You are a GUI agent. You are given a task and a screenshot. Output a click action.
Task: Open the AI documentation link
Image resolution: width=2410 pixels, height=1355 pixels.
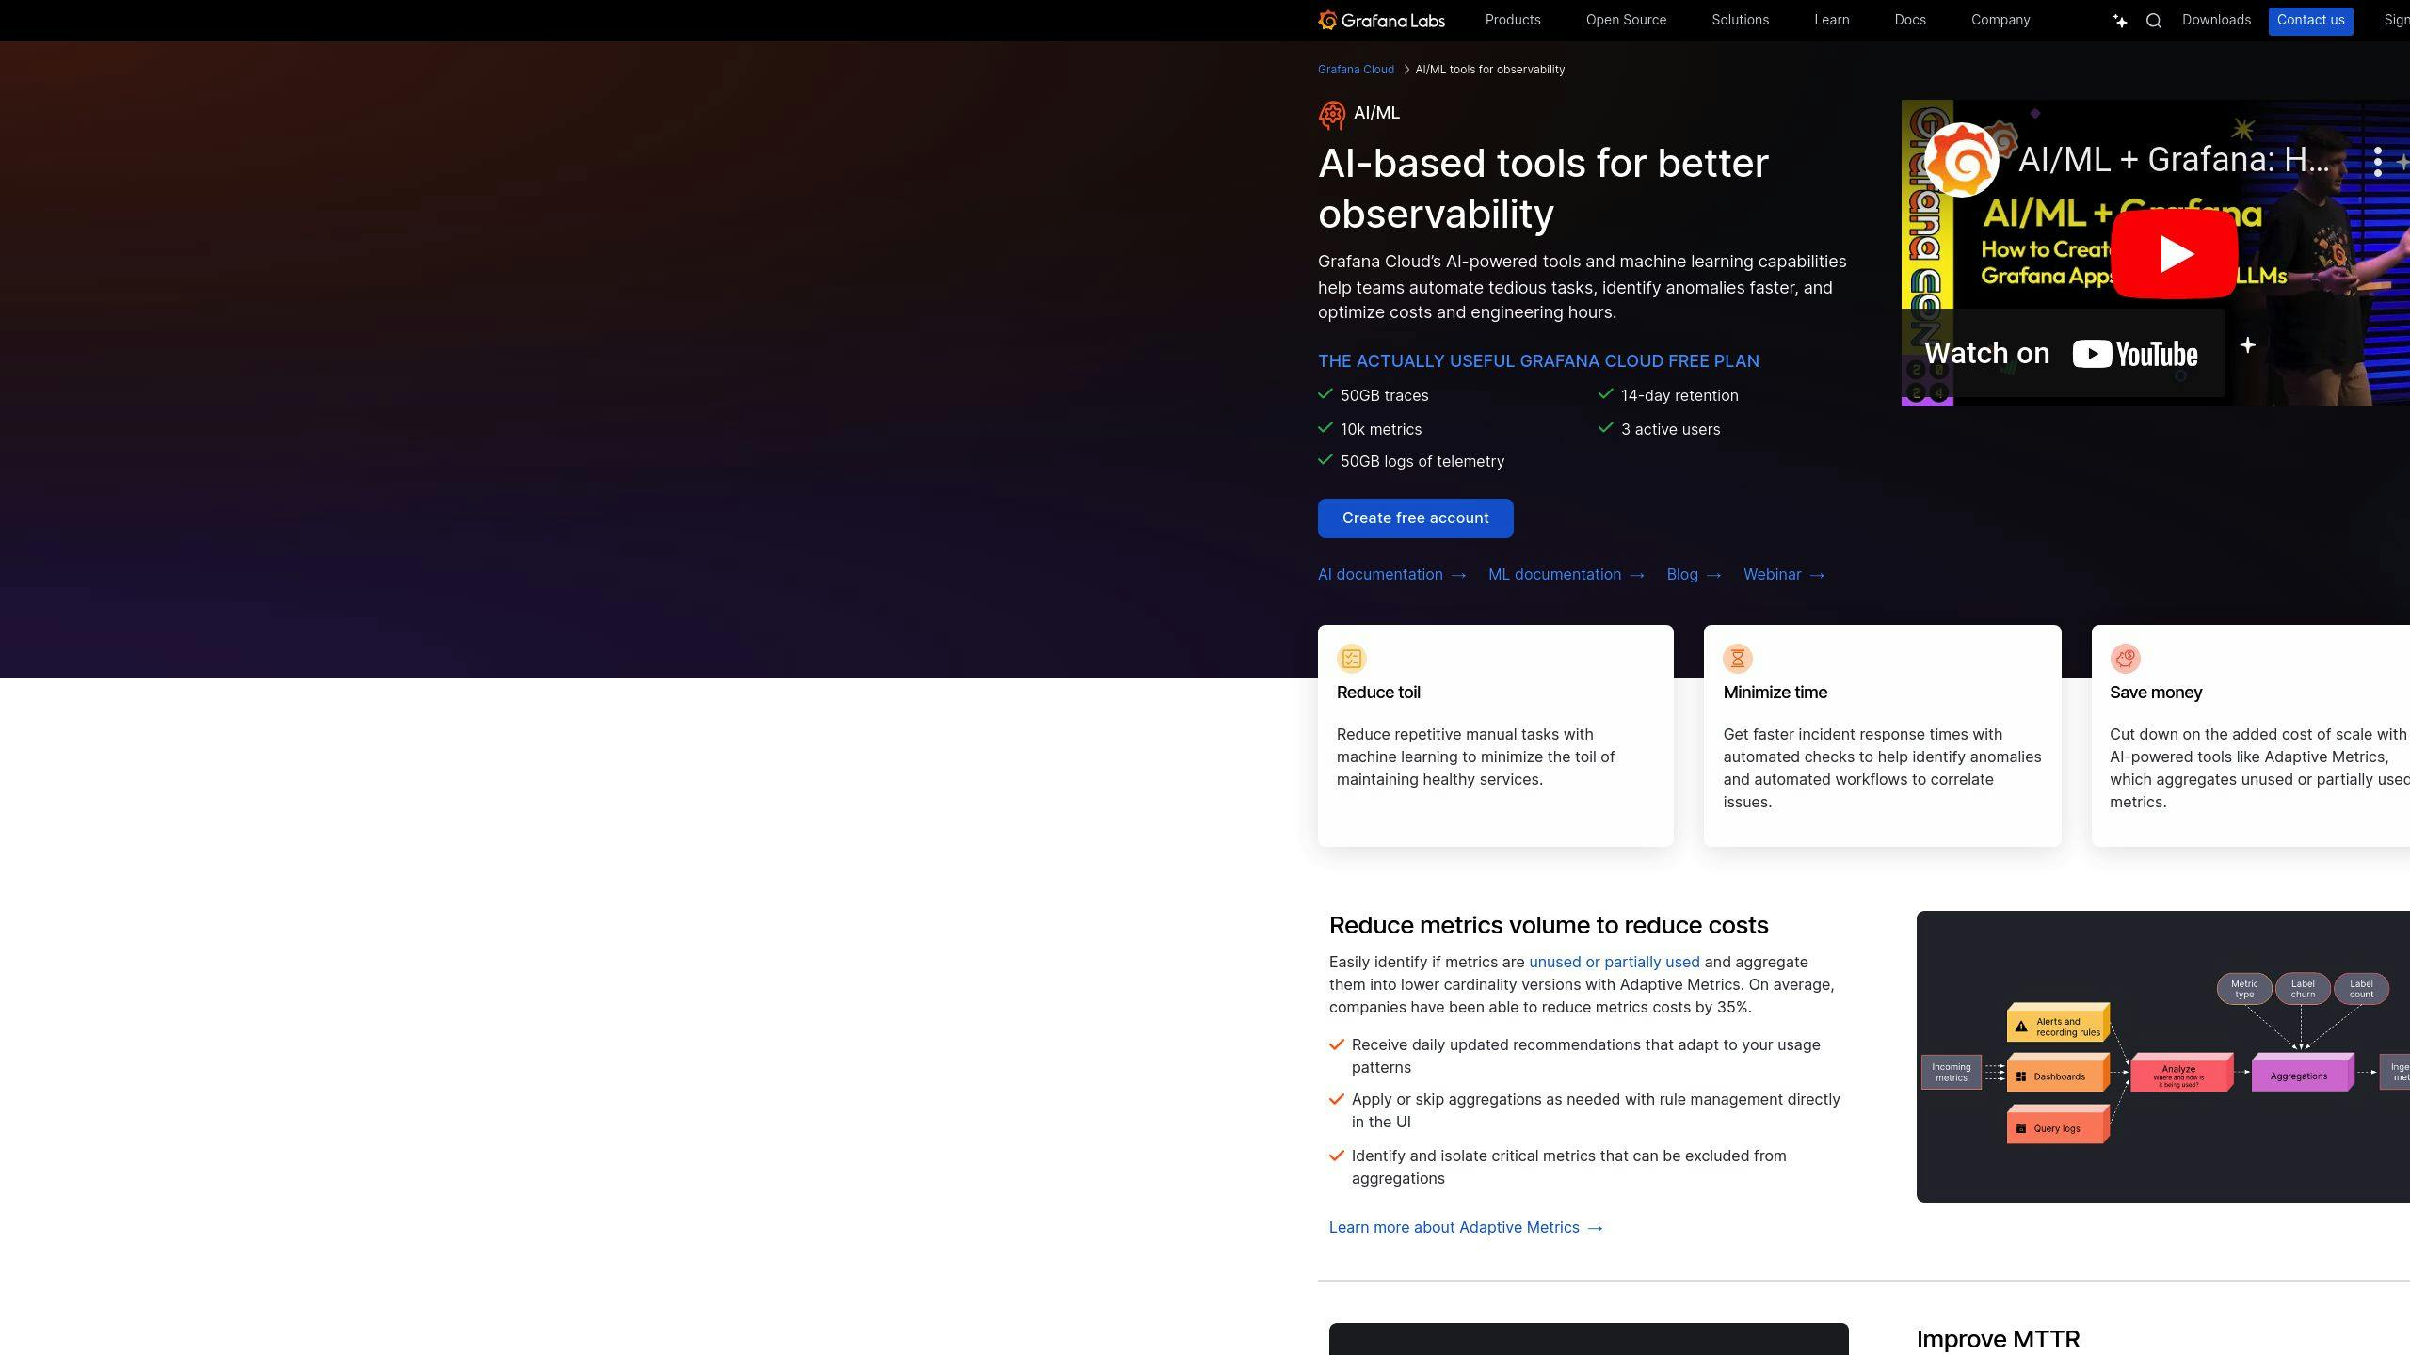[x=1391, y=574]
